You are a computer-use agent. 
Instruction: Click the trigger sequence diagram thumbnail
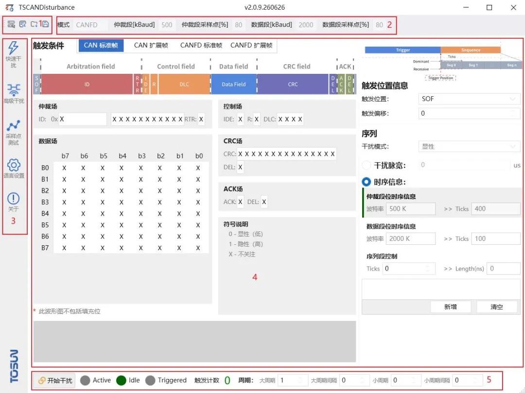[x=443, y=63]
